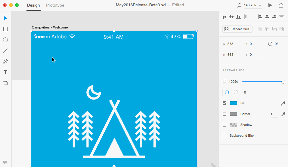
Task: Distribute objects vertically
Action: pos(282,17)
